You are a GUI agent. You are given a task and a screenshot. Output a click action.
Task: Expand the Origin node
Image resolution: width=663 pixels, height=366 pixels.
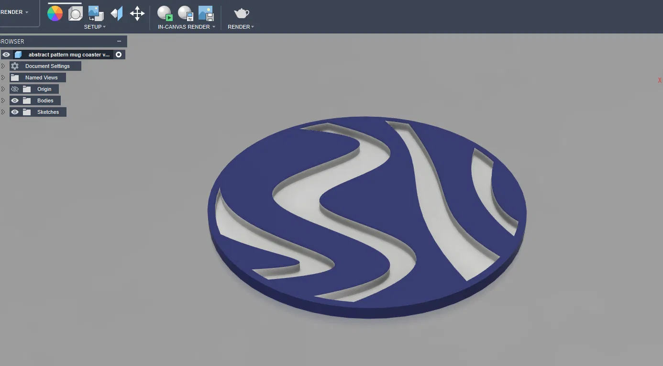click(x=3, y=89)
